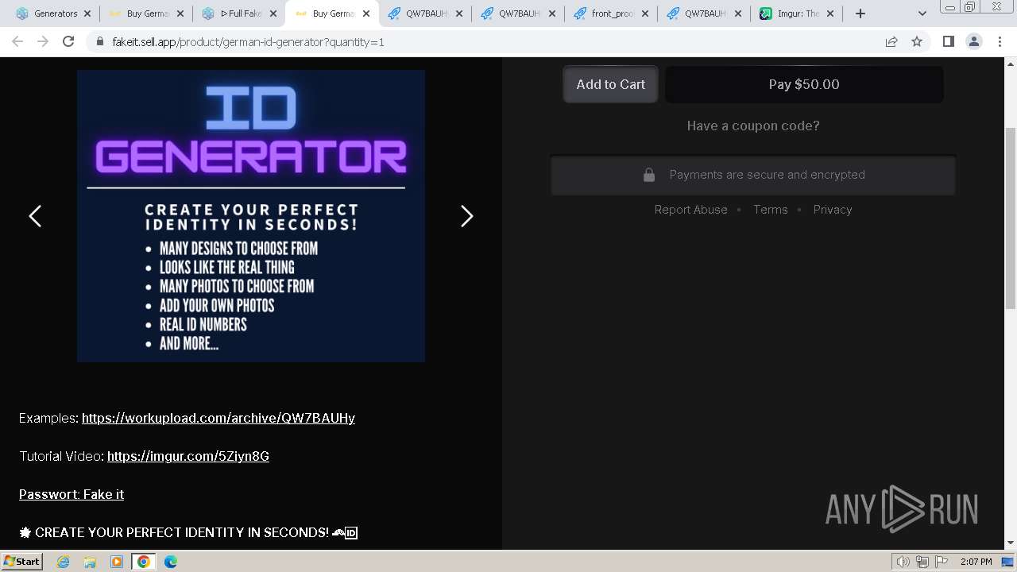
Task: Close the Full Fake tab
Action: click(273, 14)
